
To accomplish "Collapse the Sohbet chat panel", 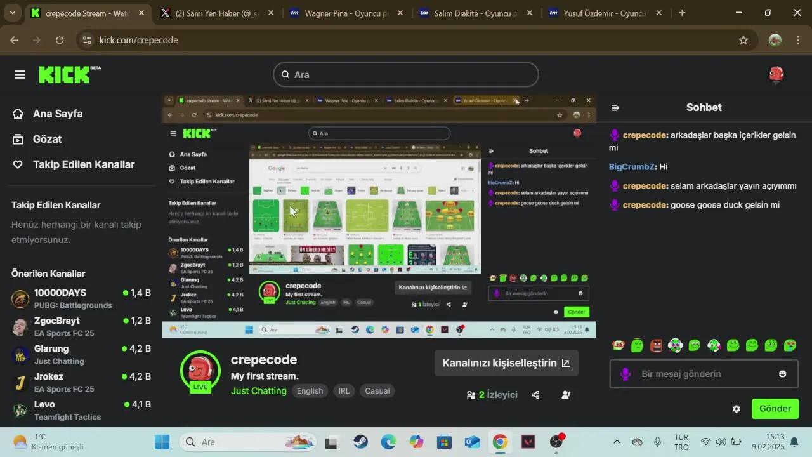I will [615, 108].
